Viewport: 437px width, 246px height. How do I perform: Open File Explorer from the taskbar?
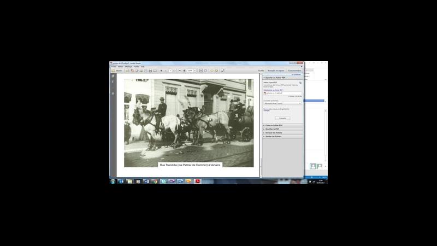(129, 181)
